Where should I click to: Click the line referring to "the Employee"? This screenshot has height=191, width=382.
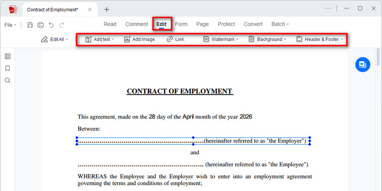click(x=193, y=165)
